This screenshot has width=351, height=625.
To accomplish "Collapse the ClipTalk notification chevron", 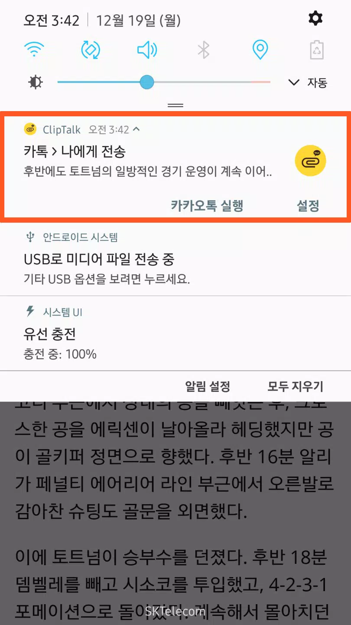I will [x=136, y=129].
